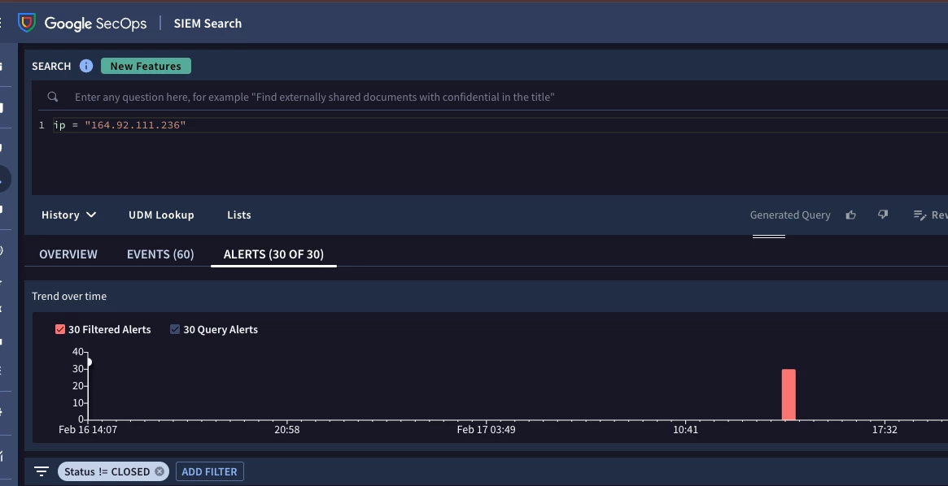
Task: Click the magnifier icon in search bar
Action: pyautogui.click(x=53, y=97)
